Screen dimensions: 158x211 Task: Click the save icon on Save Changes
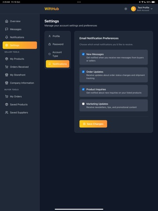[x=84, y=124]
